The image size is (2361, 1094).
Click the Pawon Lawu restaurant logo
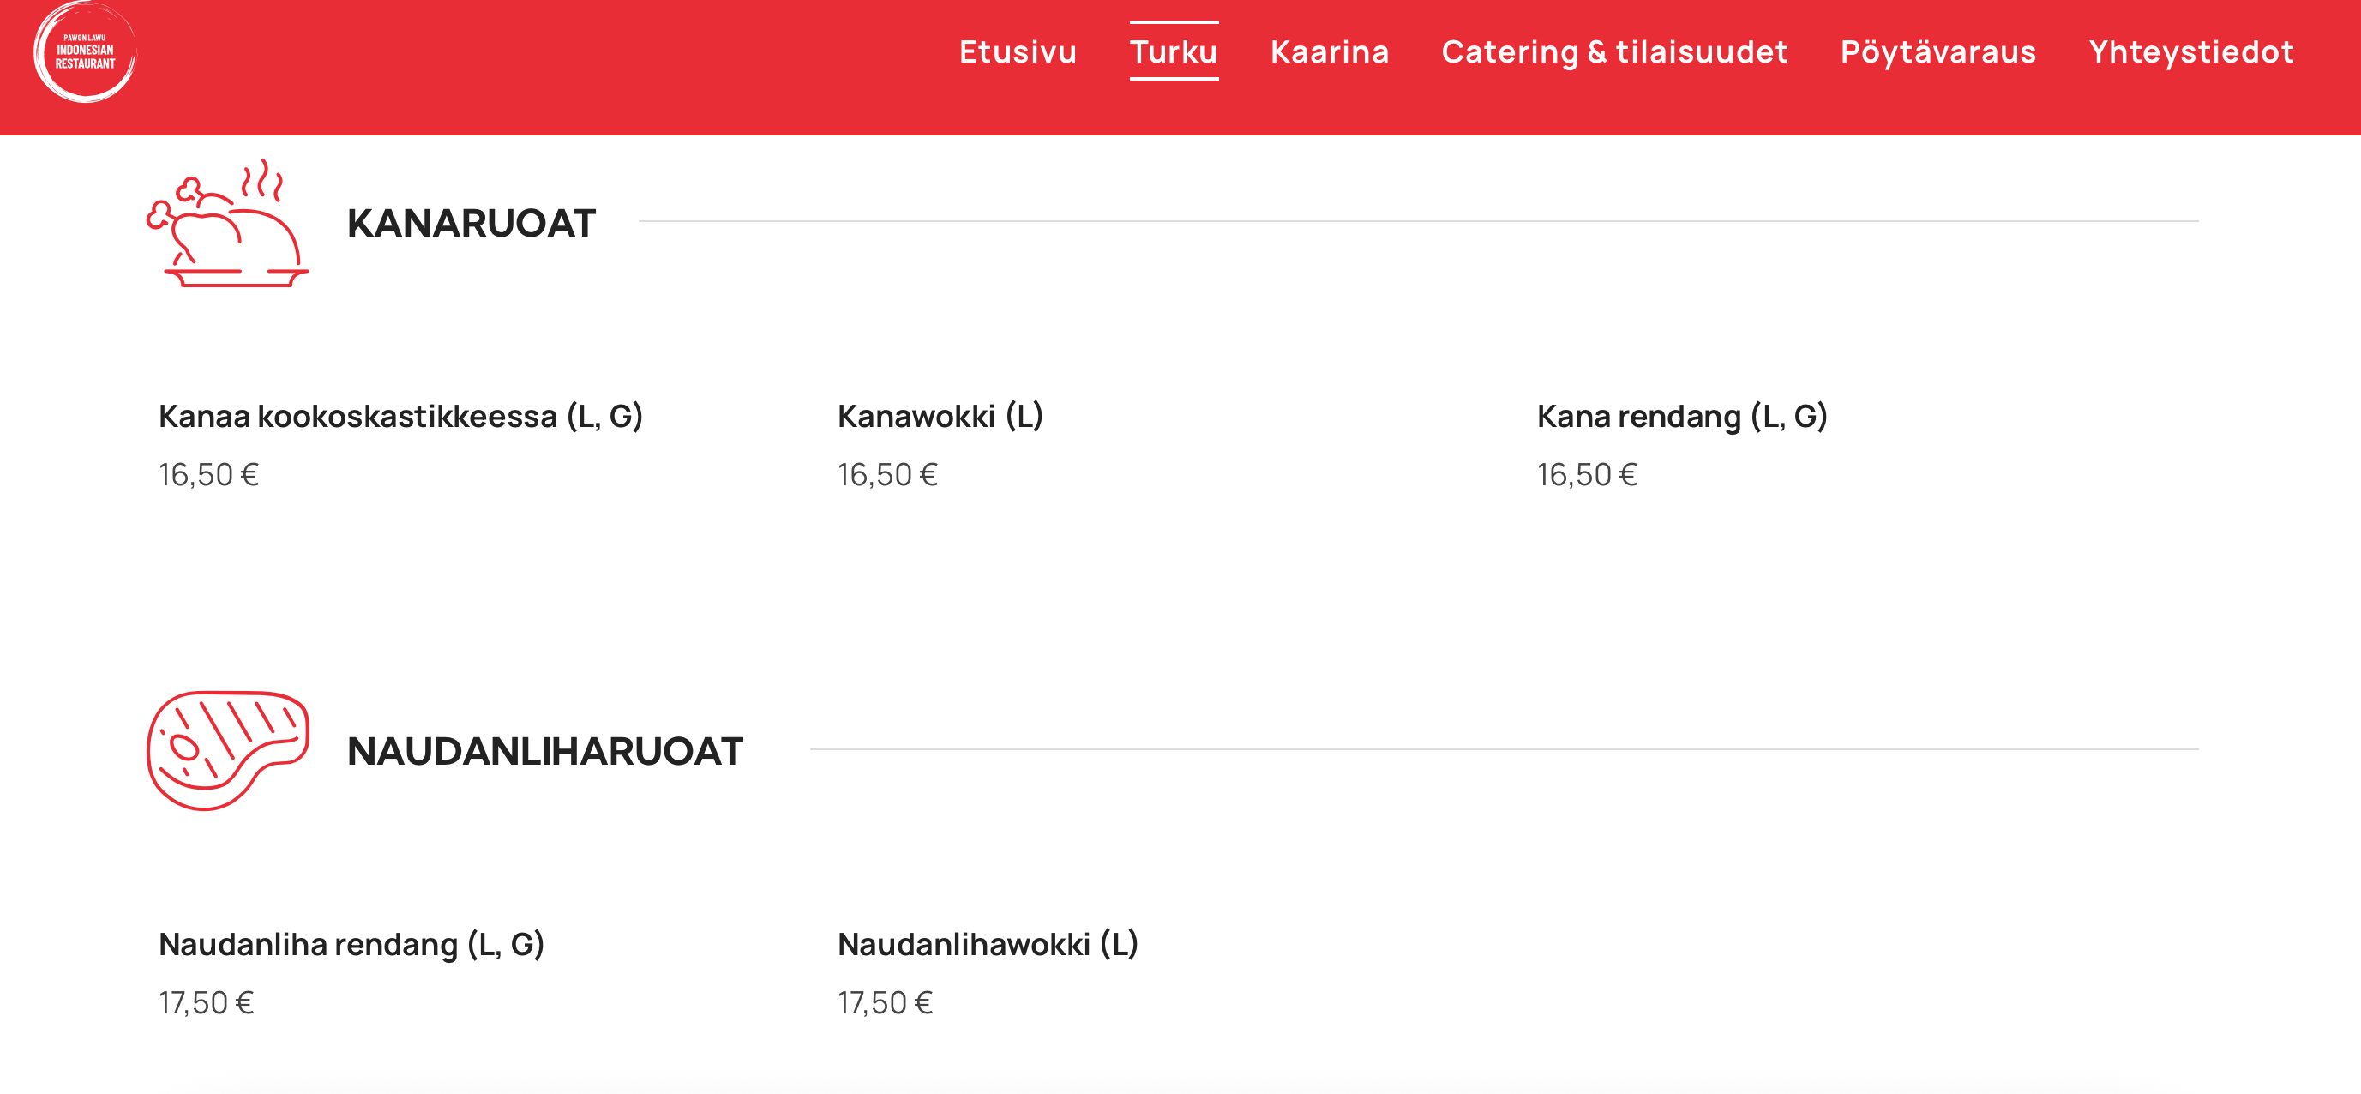pos(84,51)
